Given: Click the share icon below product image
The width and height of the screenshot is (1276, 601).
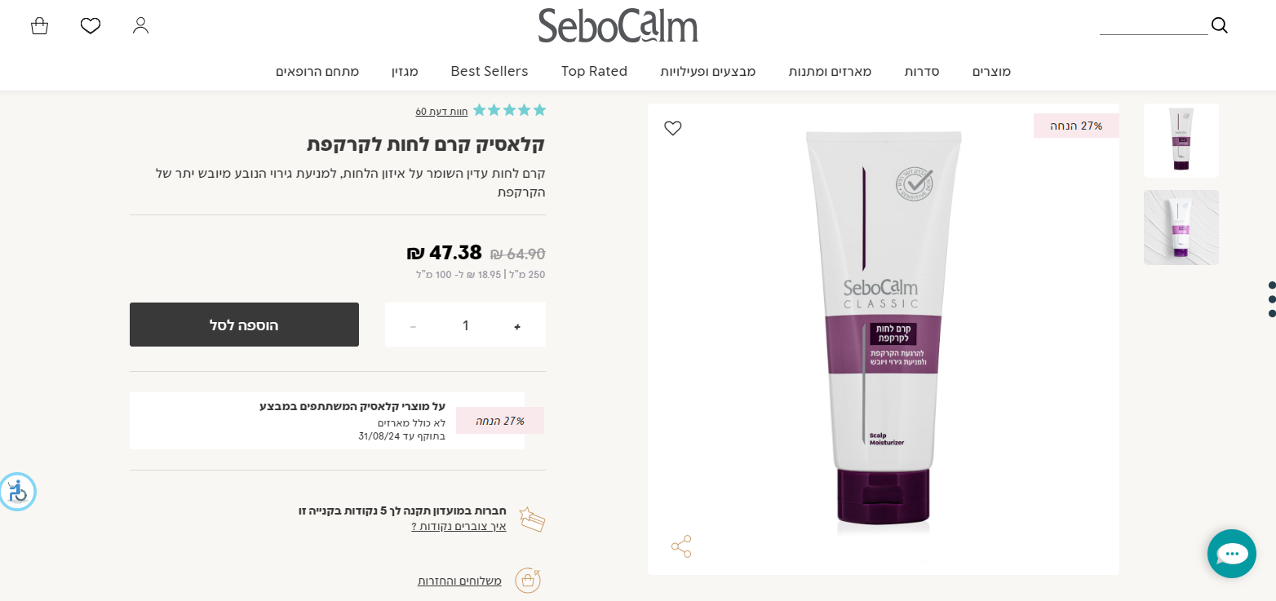Looking at the screenshot, I should coord(681,546).
